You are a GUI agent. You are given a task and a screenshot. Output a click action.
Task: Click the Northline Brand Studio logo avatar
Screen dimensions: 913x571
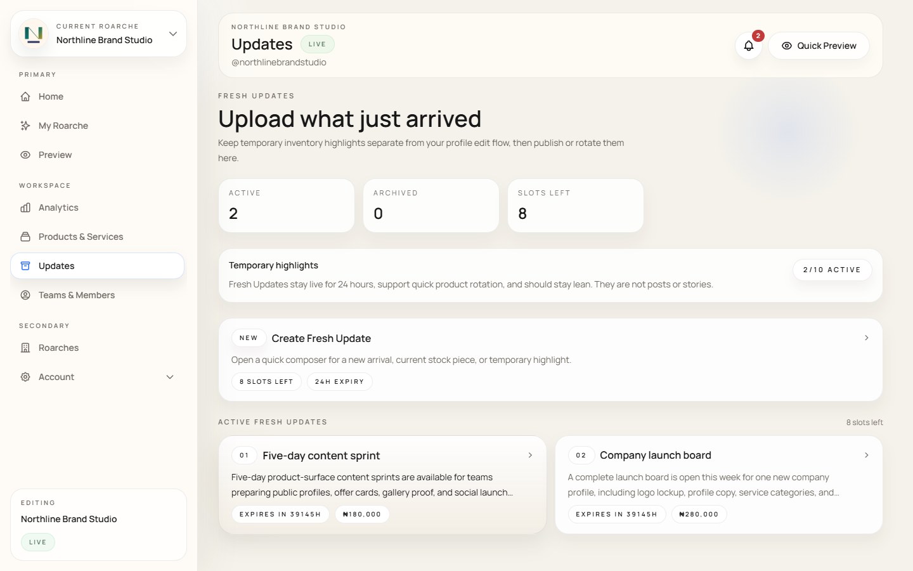click(34, 34)
